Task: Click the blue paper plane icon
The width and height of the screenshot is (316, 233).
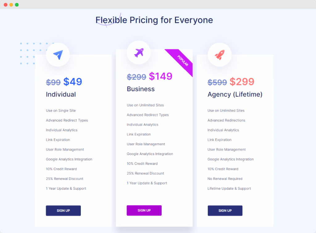Action: tap(58, 55)
